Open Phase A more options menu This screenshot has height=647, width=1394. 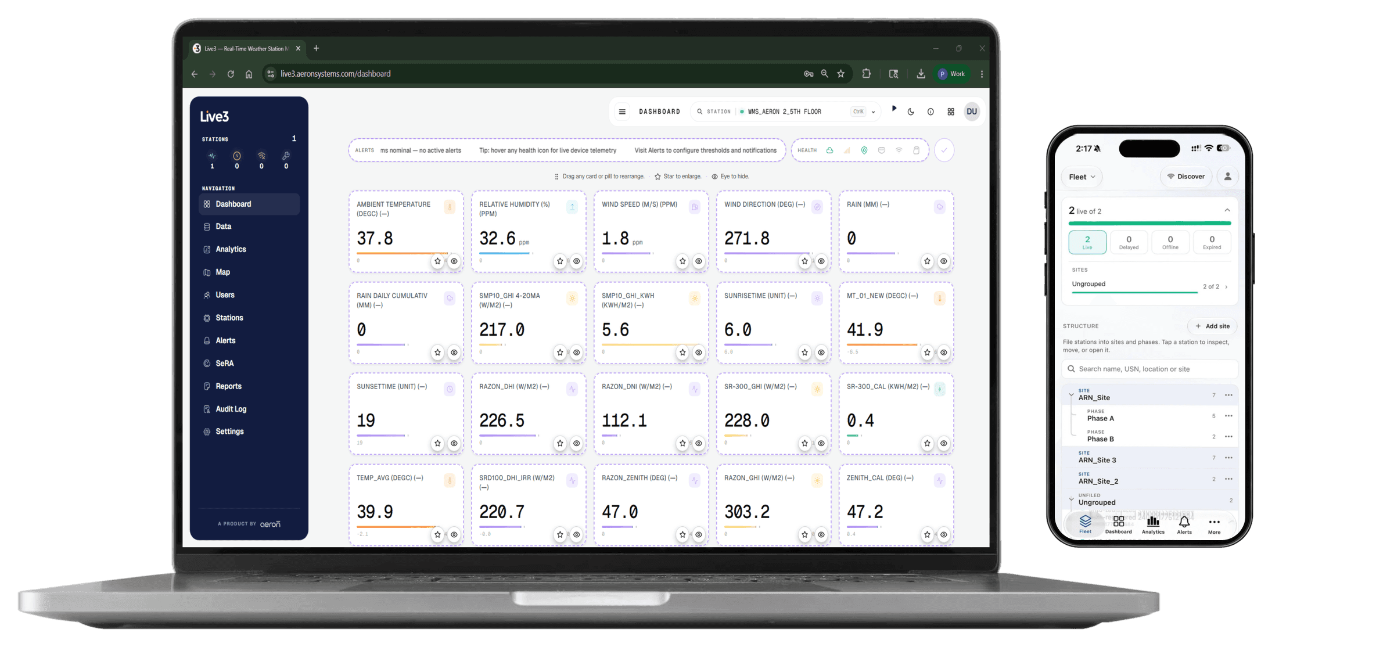coord(1228,416)
